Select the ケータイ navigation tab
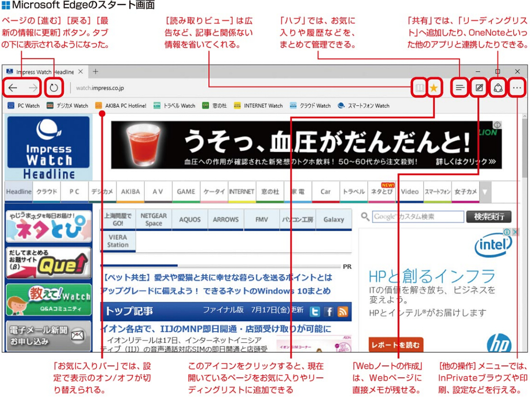Screen dimensions: 530x398 214,192
